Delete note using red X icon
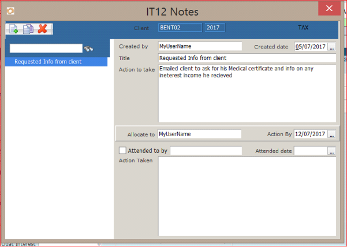The image size is (347, 247). (x=42, y=29)
